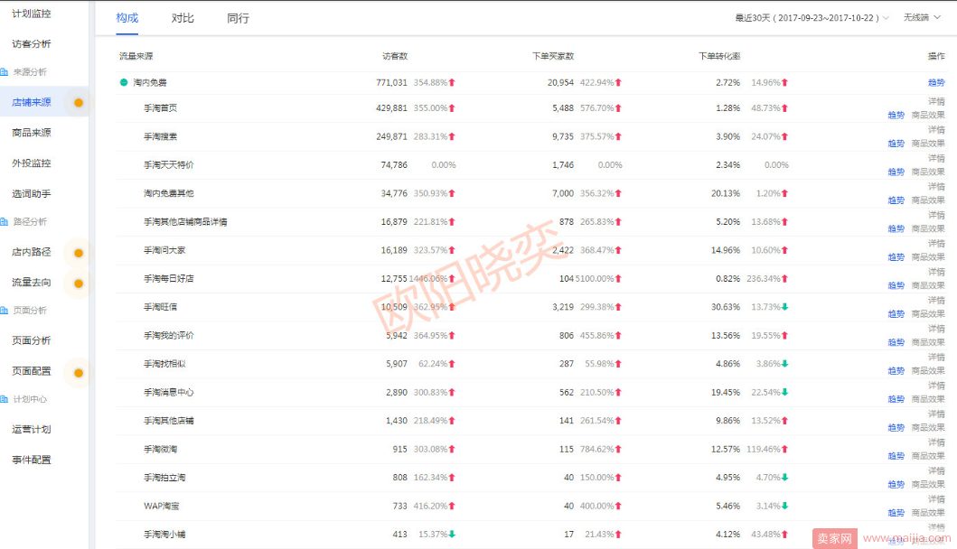The height and width of the screenshot is (549, 957).
Task: Click 趋势 link for 手淘消息中心 row
Action: [x=896, y=399]
